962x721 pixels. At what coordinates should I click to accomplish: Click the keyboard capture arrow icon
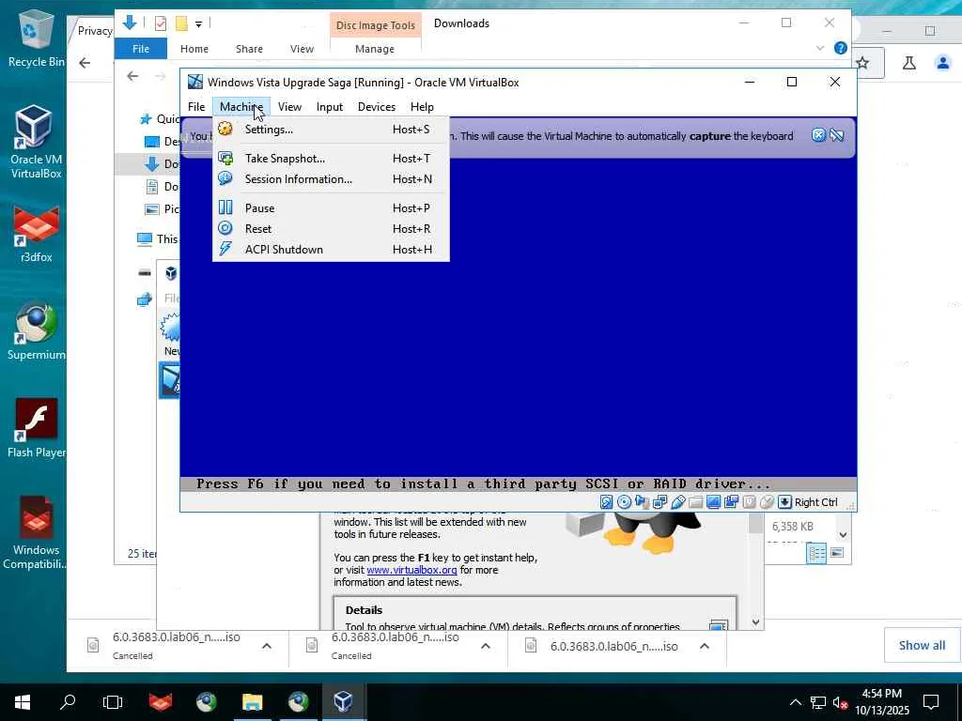[x=784, y=502]
